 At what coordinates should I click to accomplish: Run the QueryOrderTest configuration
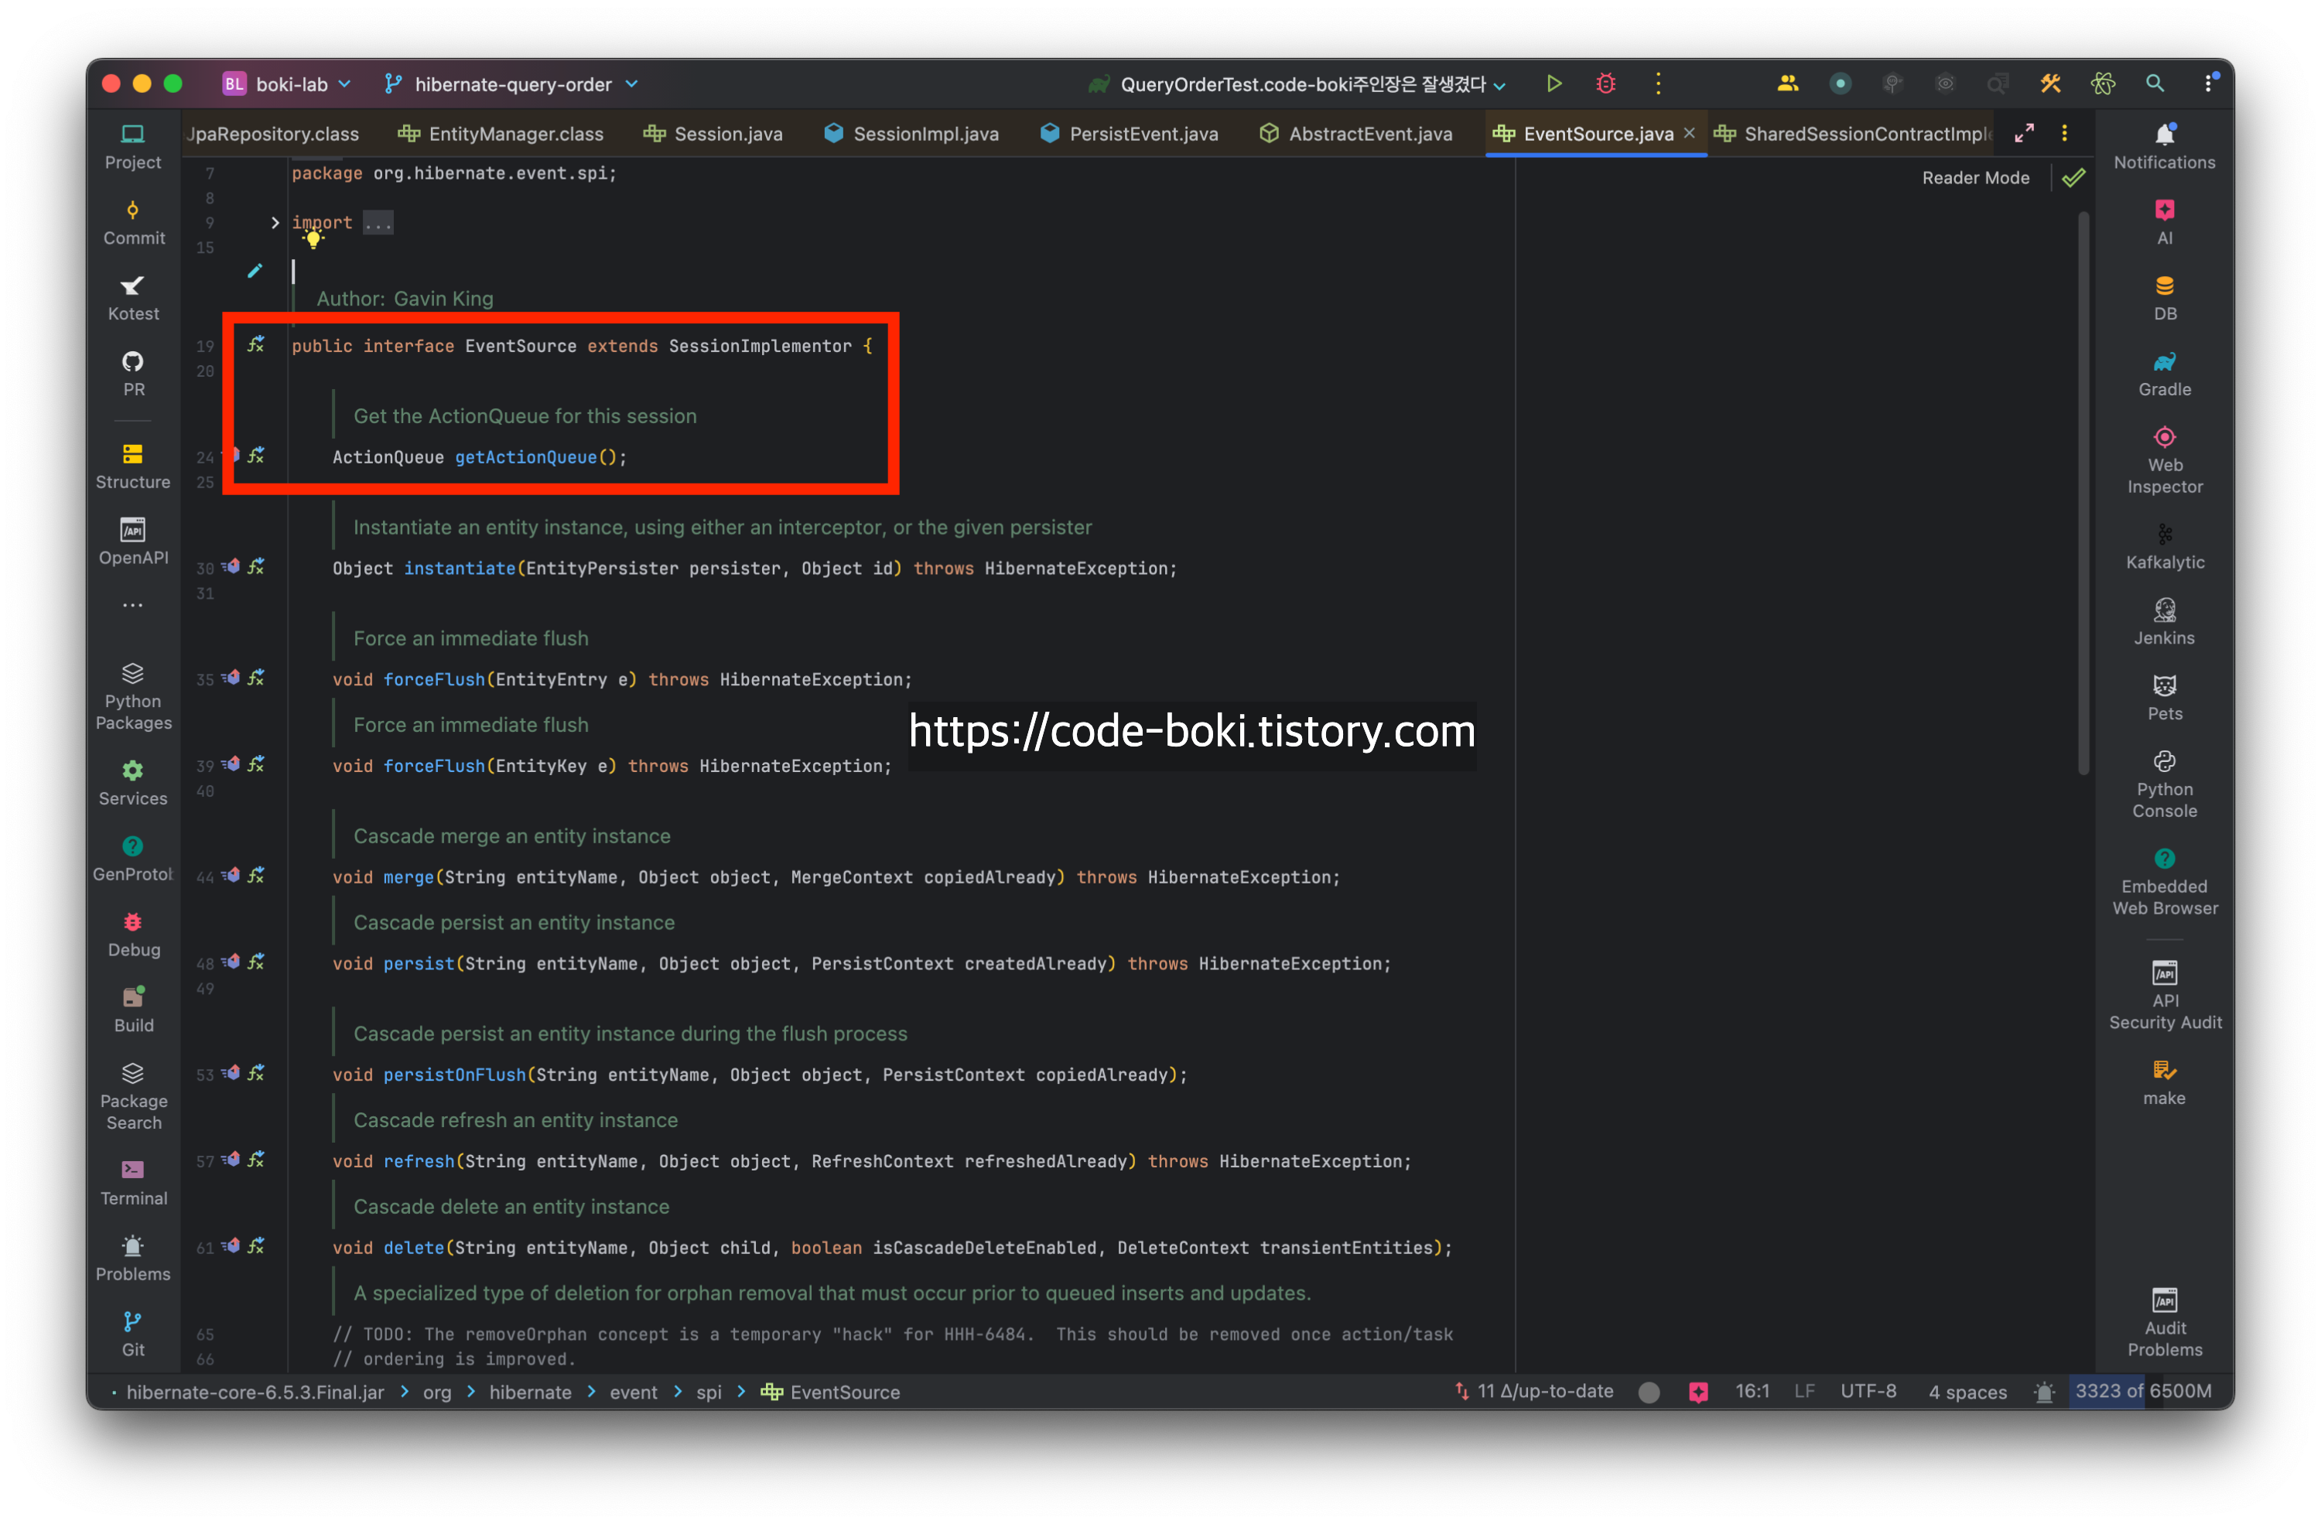[x=1554, y=84]
